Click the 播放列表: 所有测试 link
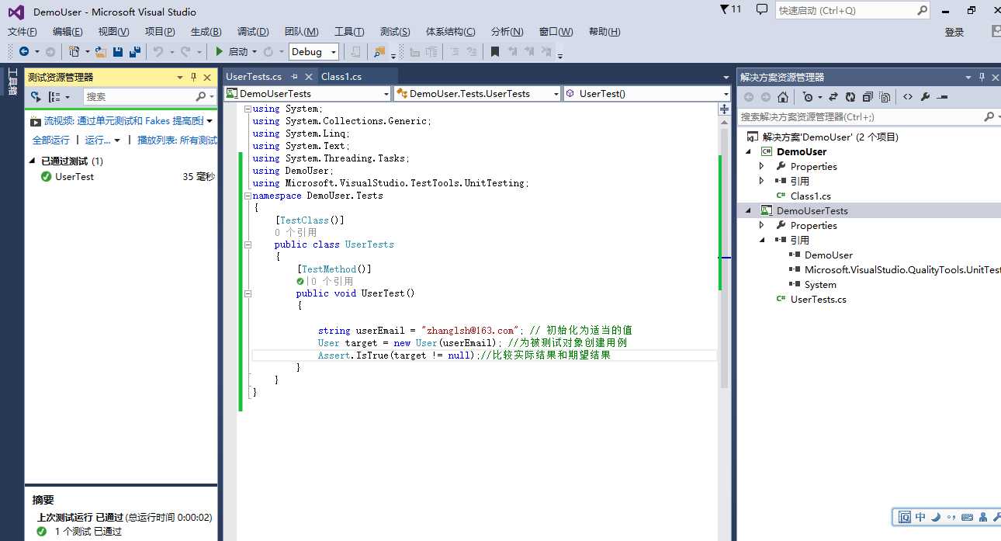 [x=177, y=140]
